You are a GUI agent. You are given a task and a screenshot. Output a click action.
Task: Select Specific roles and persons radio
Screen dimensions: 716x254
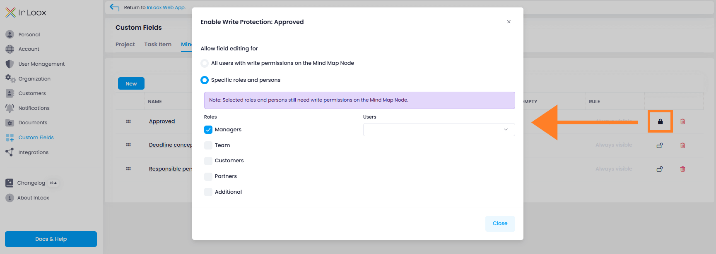pyautogui.click(x=205, y=80)
